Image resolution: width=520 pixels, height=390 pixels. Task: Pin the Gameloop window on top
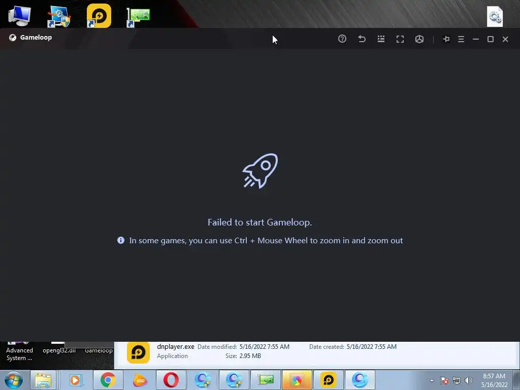446,39
